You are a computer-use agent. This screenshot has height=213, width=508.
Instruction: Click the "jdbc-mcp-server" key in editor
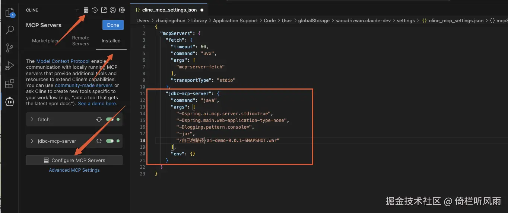[188, 93]
